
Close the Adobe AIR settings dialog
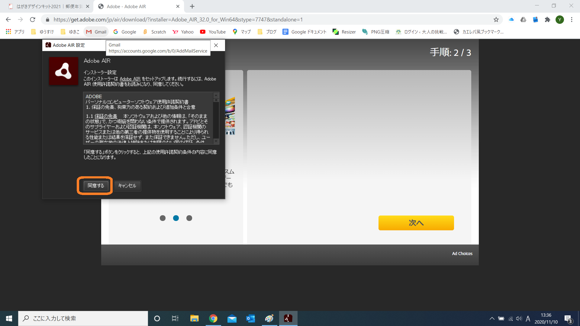[x=216, y=45]
